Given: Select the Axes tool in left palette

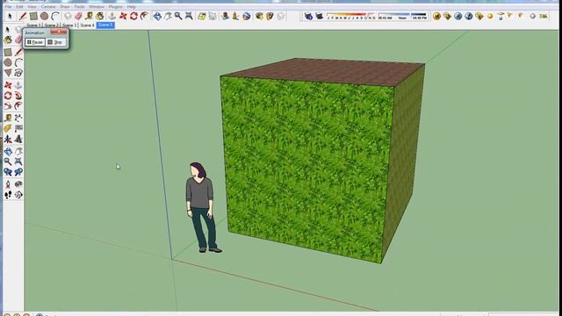Looking at the screenshot, I should click(8, 139).
